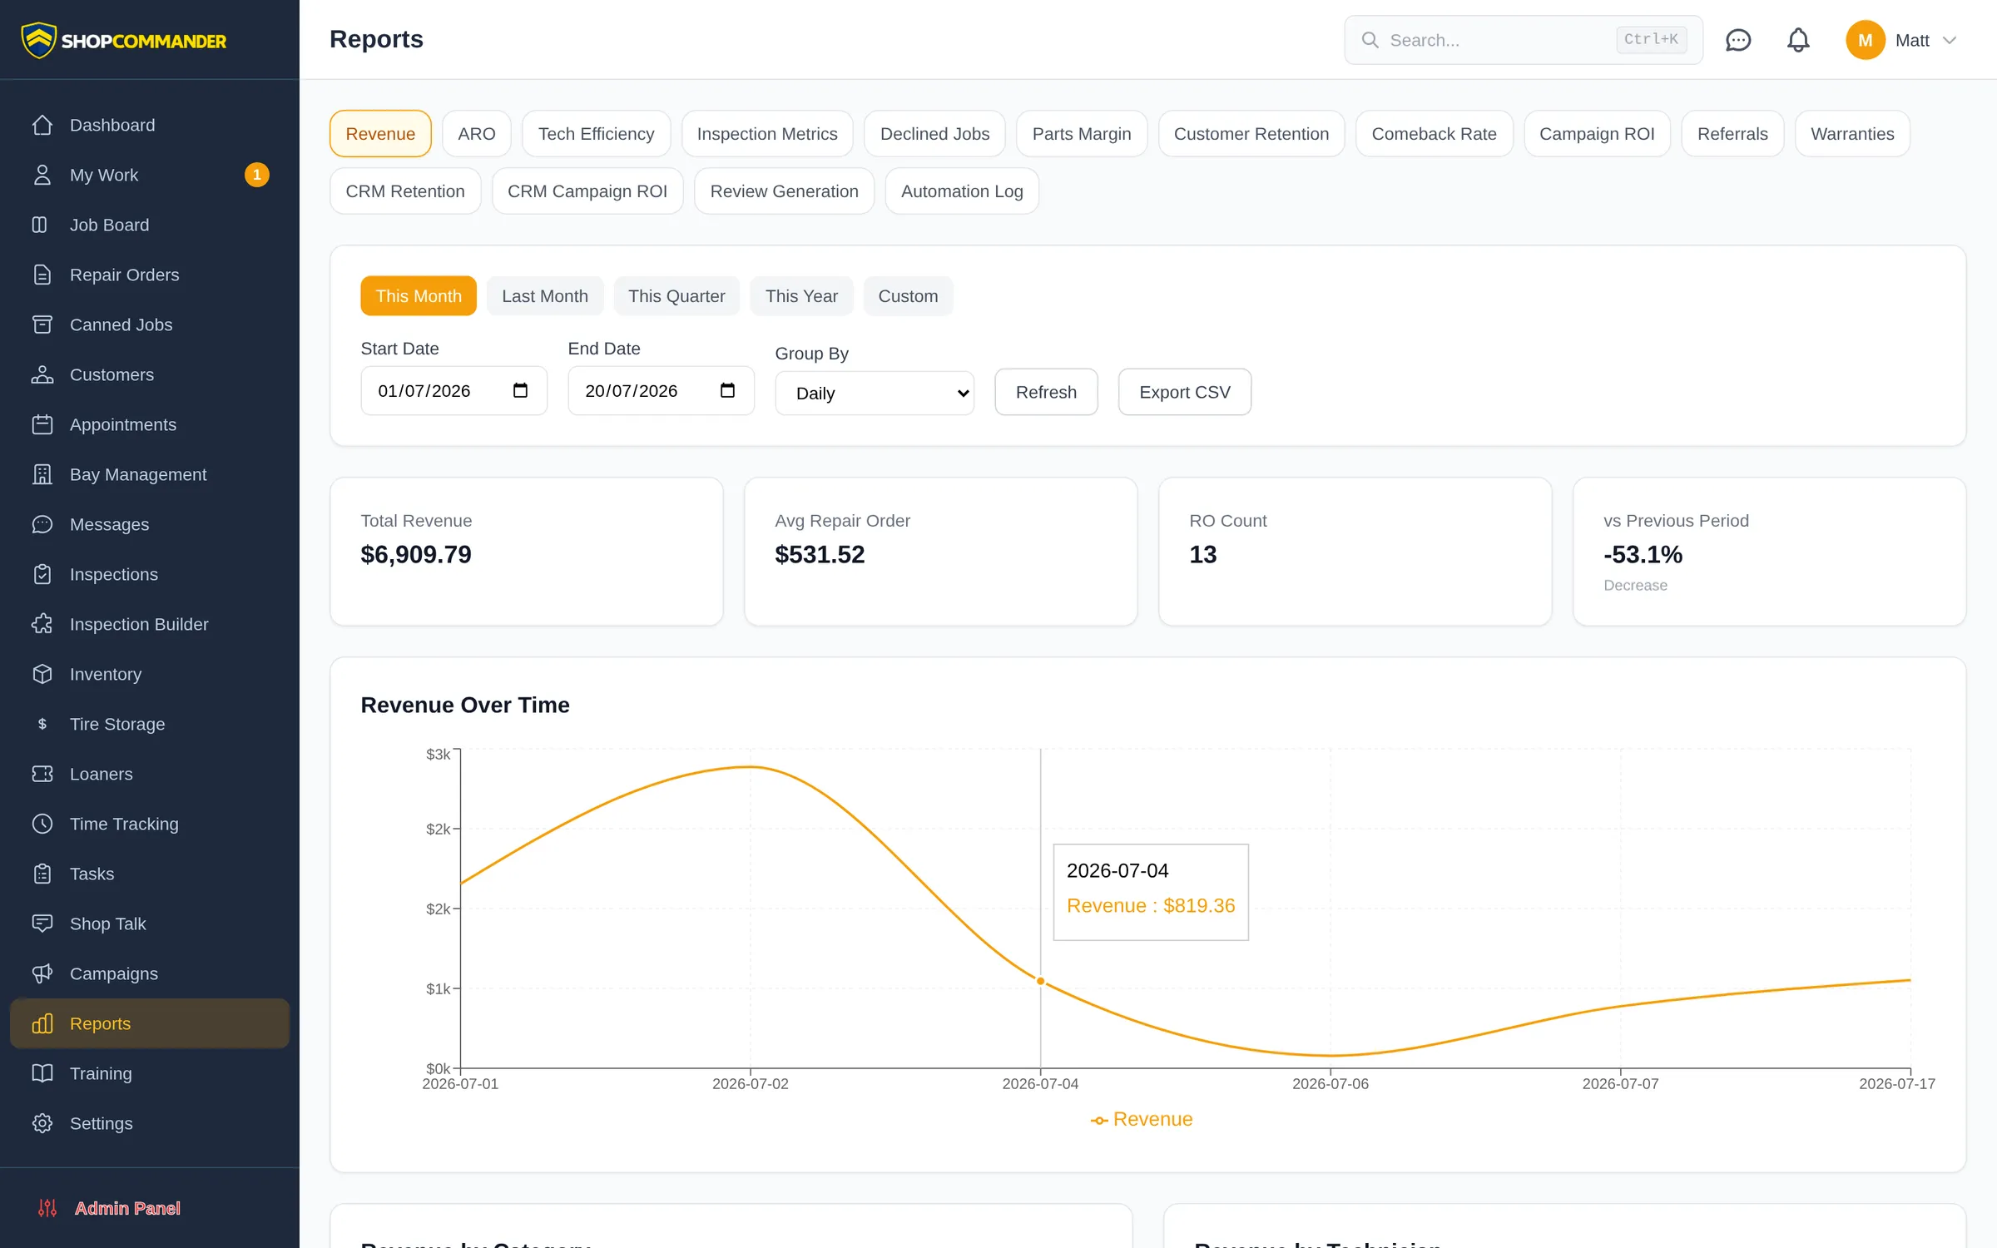Select the Automation Log tab

coord(962,191)
